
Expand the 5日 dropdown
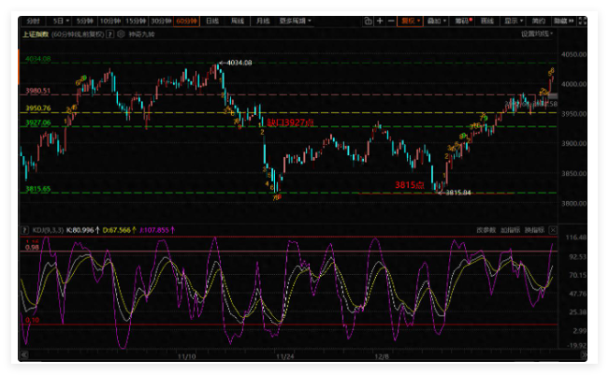[60, 20]
